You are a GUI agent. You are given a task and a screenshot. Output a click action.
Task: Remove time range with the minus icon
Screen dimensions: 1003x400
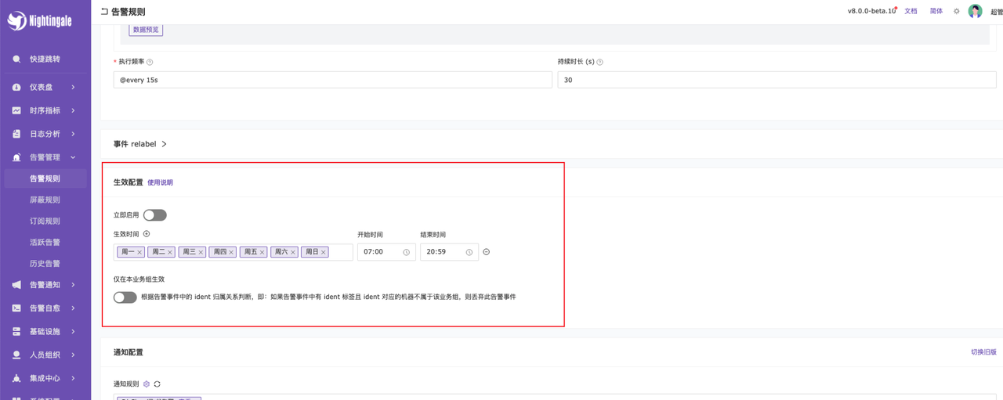coord(487,252)
